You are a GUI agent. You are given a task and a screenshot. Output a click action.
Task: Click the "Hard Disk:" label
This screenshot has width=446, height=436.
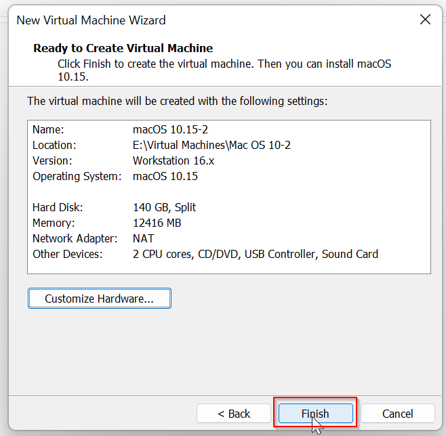[x=58, y=207]
